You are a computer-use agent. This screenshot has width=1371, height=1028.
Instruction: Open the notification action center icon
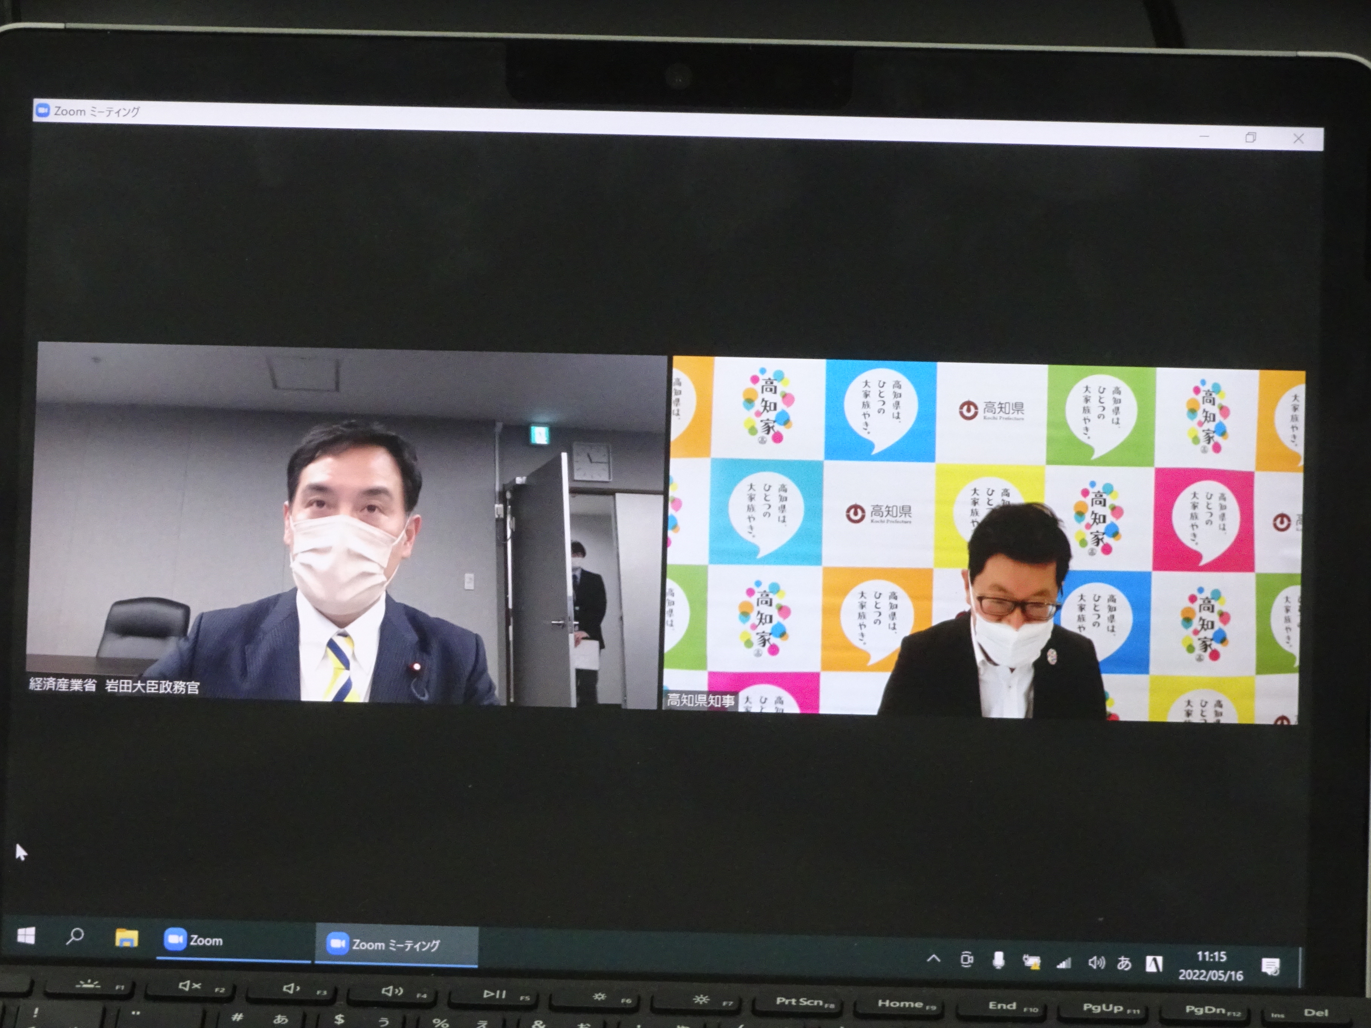1270,967
